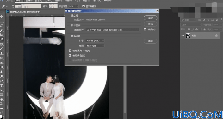Screen dimensions: 223x119
Task: Lock image pixels brush icon
Action: click(x=193, y=30)
